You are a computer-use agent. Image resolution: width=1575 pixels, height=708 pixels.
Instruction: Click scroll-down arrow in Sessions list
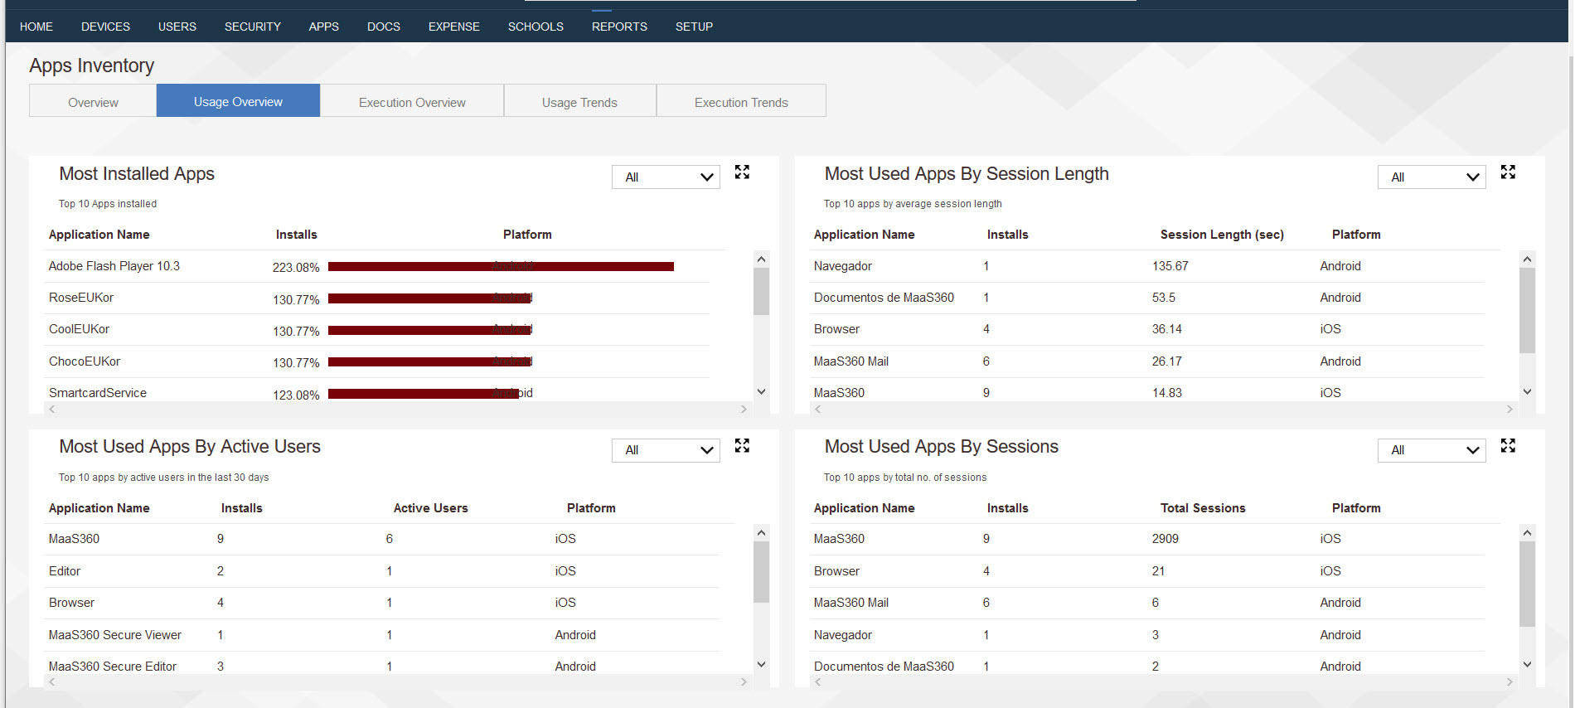click(1527, 664)
